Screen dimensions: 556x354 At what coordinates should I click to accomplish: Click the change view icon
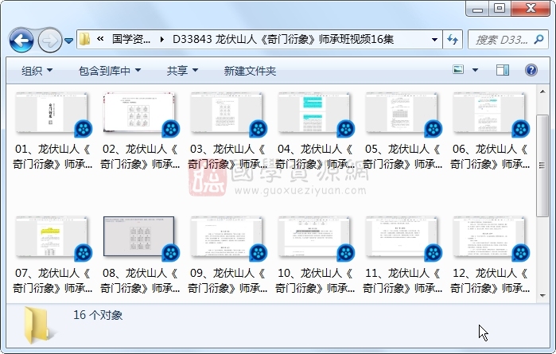click(x=458, y=69)
